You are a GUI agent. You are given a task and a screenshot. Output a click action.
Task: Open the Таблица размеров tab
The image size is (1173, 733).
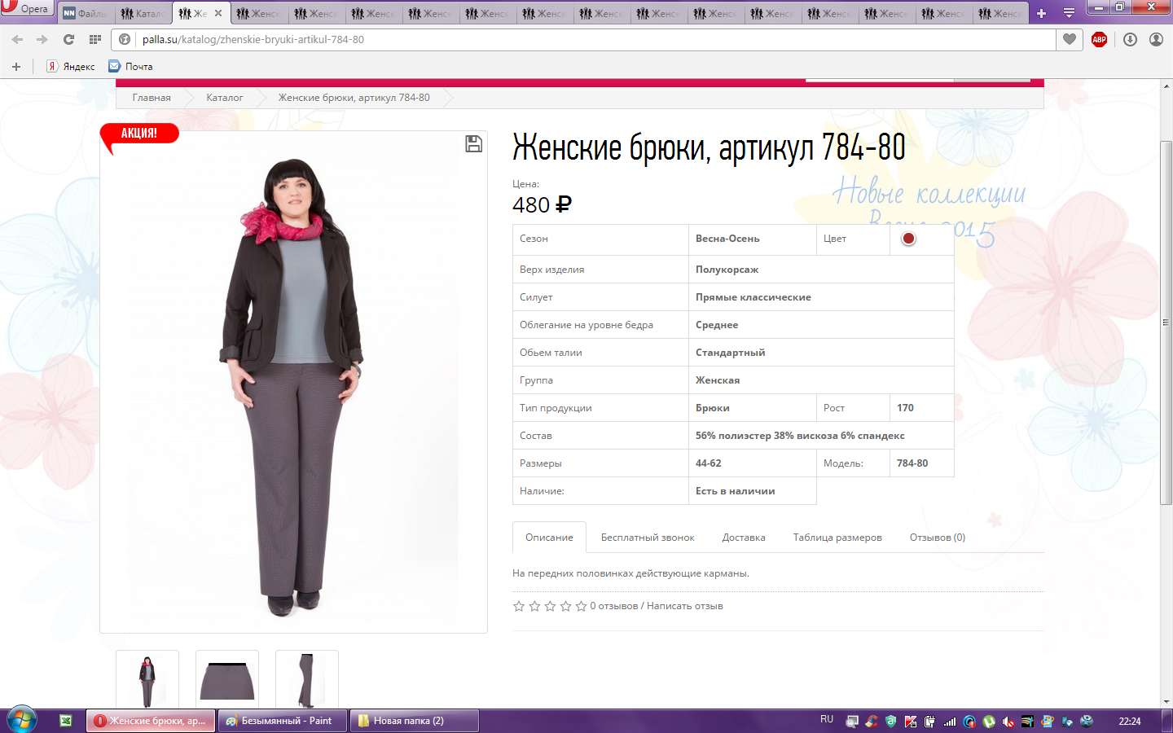point(837,538)
